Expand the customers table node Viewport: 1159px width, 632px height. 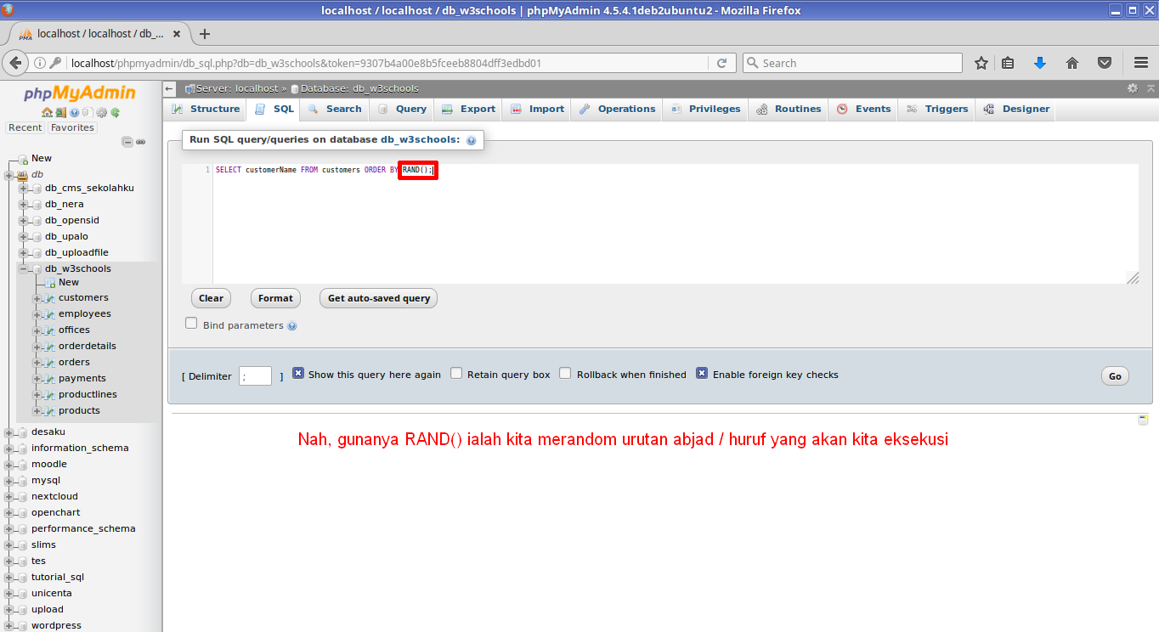36,297
